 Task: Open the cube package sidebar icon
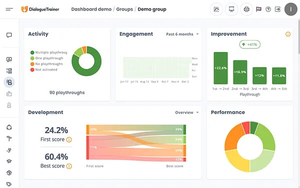9,173
